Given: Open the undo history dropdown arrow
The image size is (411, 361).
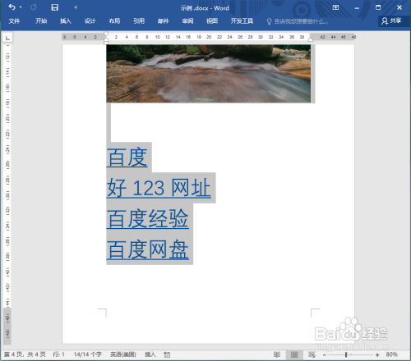Looking at the screenshot, I should [x=21, y=7].
